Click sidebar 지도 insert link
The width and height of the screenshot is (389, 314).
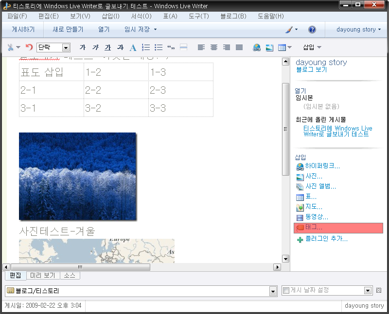[x=314, y=207]
